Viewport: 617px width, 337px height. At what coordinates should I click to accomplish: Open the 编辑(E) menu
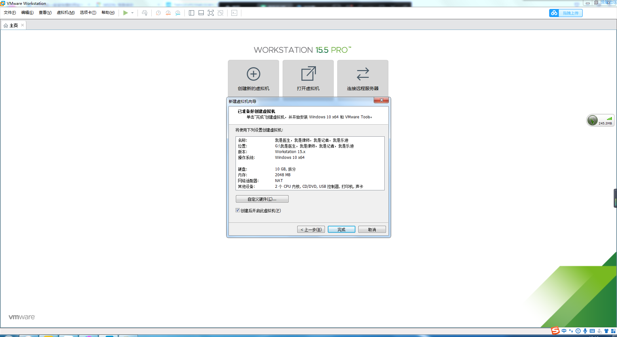pyautogui.click(x=27, y=13)
